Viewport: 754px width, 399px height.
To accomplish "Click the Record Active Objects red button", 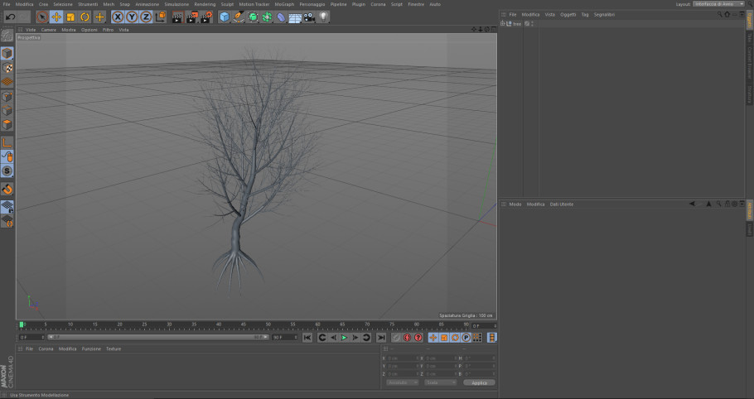I will tap(396, 338).
